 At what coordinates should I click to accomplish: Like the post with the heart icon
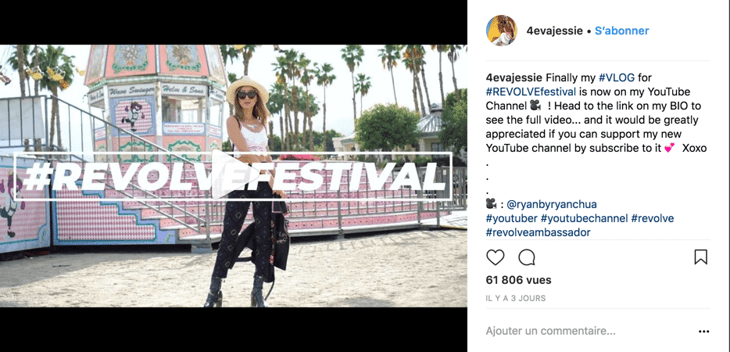point(496,257)
